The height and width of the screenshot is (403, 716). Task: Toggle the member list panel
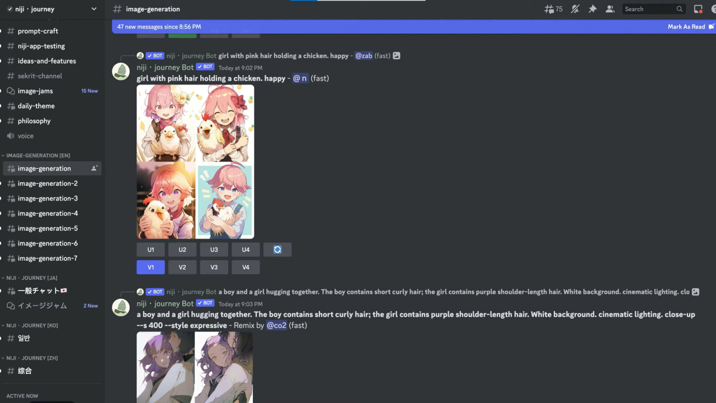610,9
